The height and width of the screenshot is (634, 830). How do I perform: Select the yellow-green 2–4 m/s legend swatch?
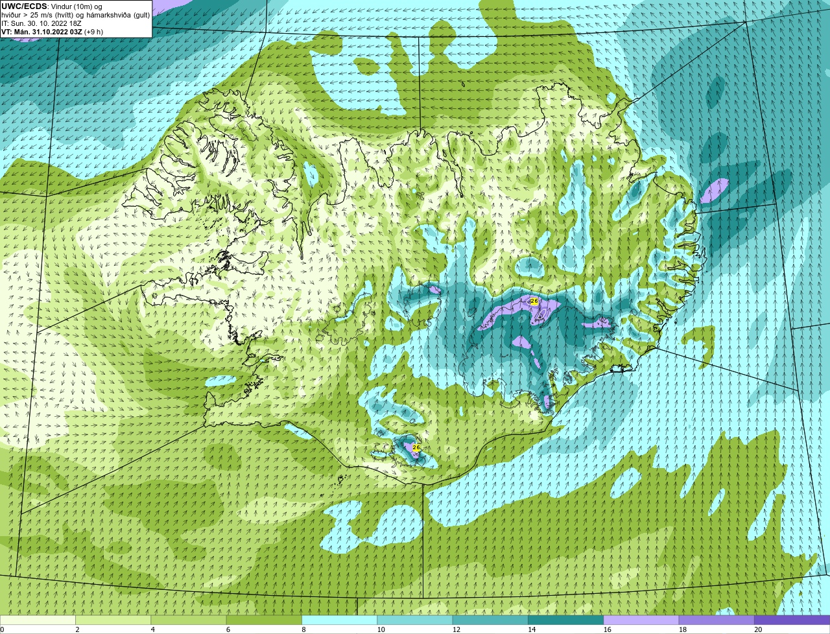pos(113,620)
